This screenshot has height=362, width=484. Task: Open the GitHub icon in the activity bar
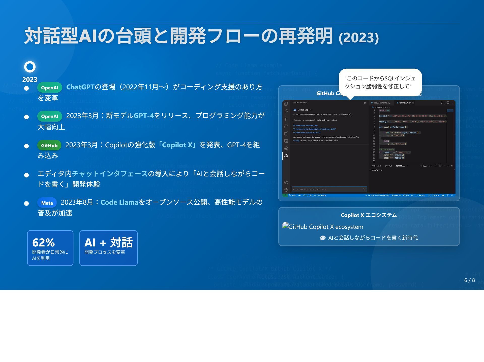pyautogui.click(x=286, y=149)
